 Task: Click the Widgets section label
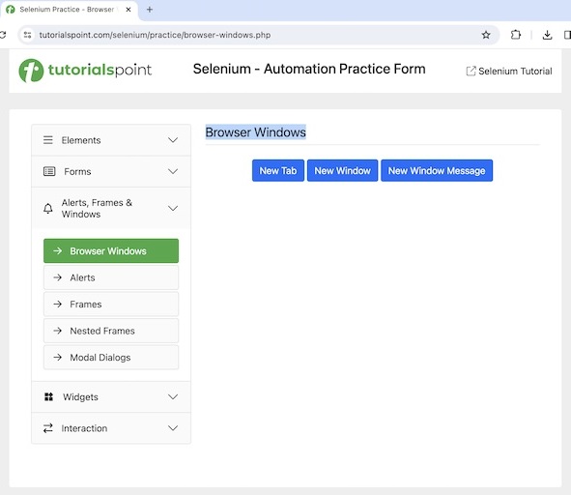[80, 397]
